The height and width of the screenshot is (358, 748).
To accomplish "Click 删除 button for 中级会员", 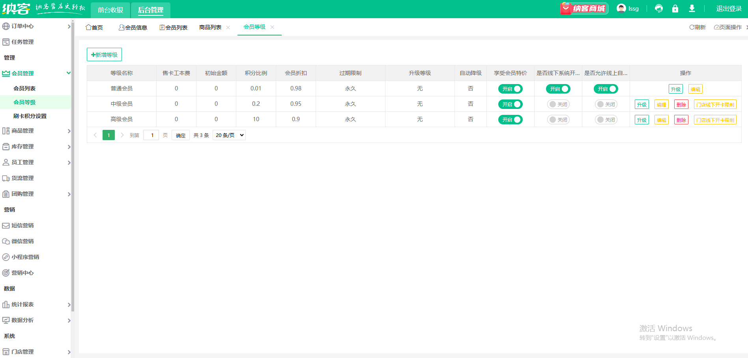I will [x=681, y=105].
